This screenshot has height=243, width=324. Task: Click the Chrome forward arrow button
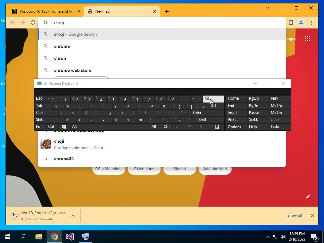23,22
